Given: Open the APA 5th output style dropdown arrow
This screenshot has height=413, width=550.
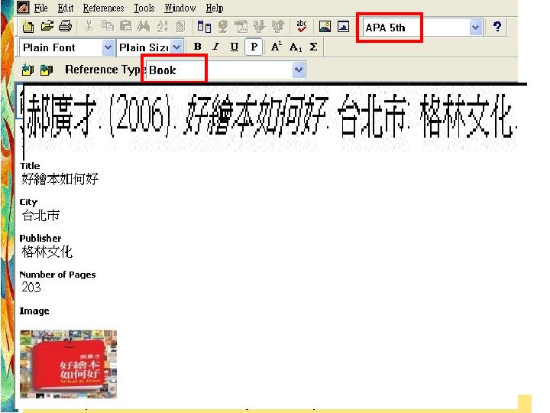Looking at the screenshot, I should click(475, 27).
